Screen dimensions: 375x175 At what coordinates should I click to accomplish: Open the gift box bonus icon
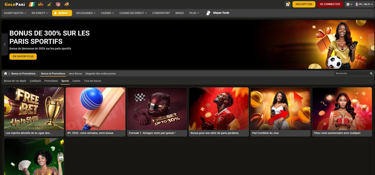288,4
